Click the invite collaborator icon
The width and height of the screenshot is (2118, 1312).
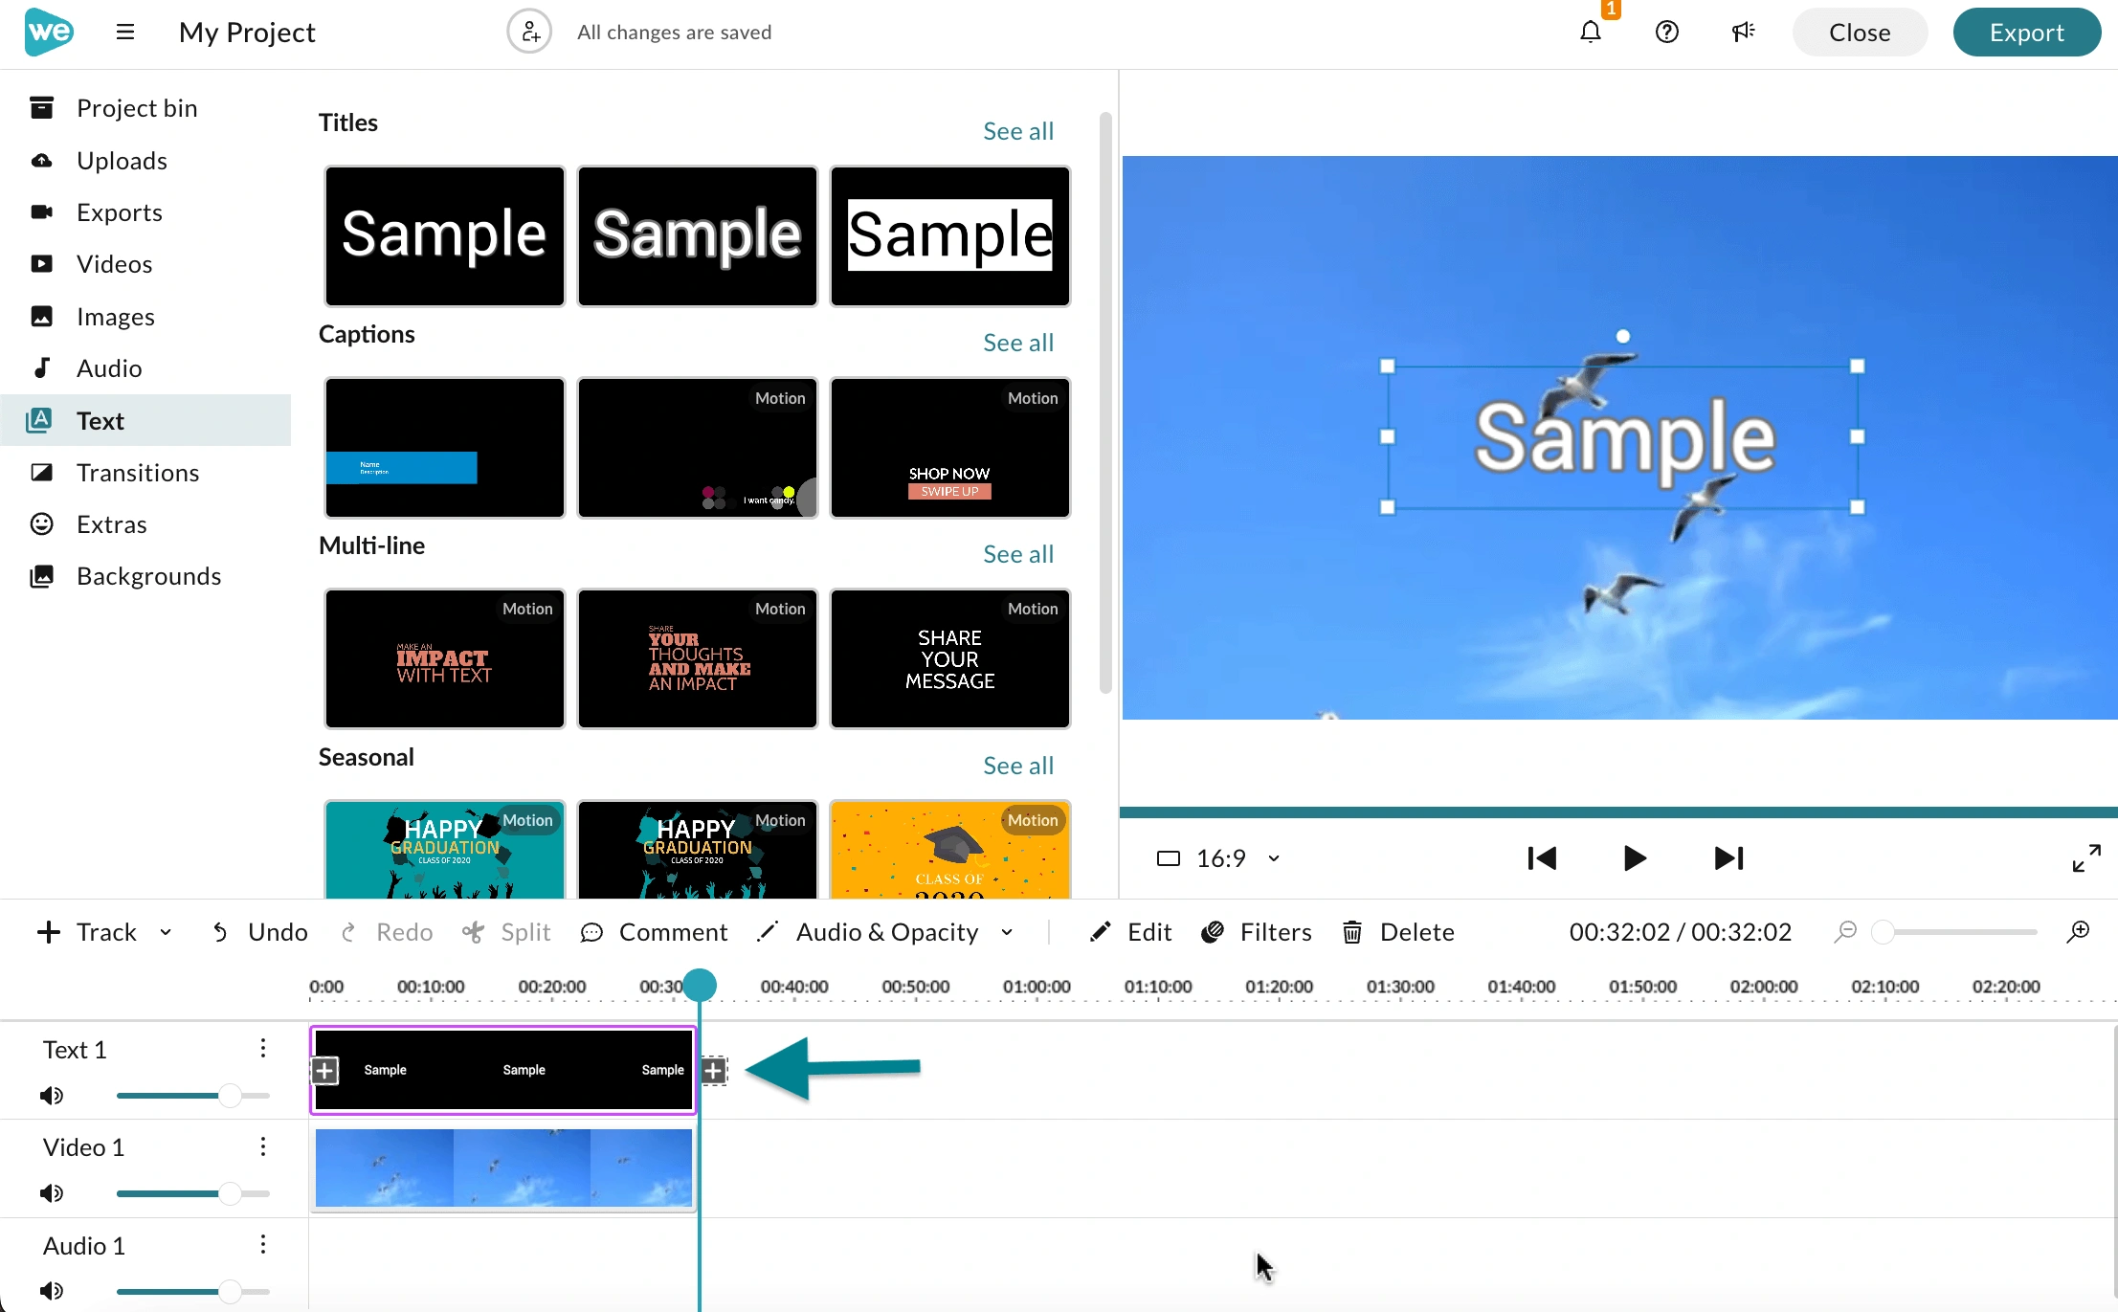pos(529,32)
